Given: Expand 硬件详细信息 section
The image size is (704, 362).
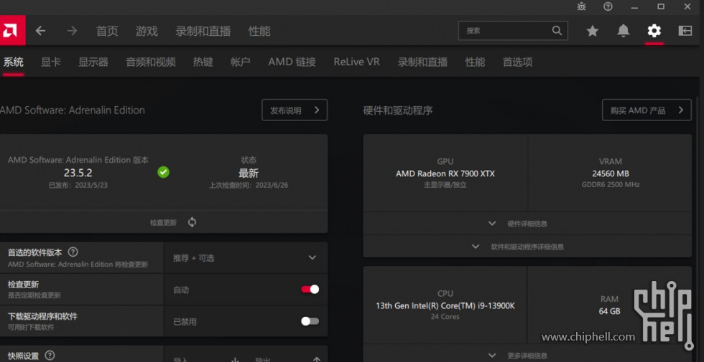Looking at the screenshot, I should coord(527,224).
